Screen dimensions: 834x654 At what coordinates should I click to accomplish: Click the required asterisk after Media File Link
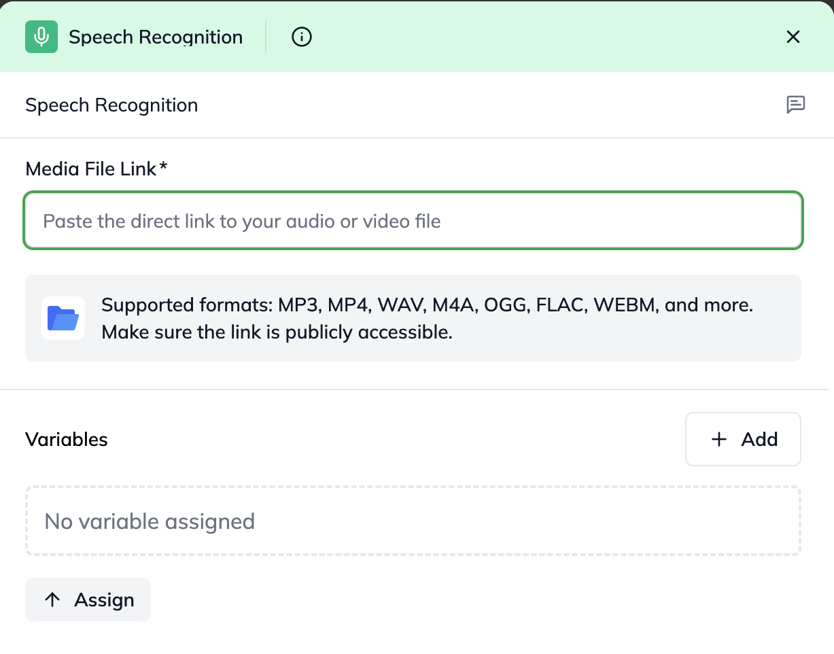click(x=163, y=167)
